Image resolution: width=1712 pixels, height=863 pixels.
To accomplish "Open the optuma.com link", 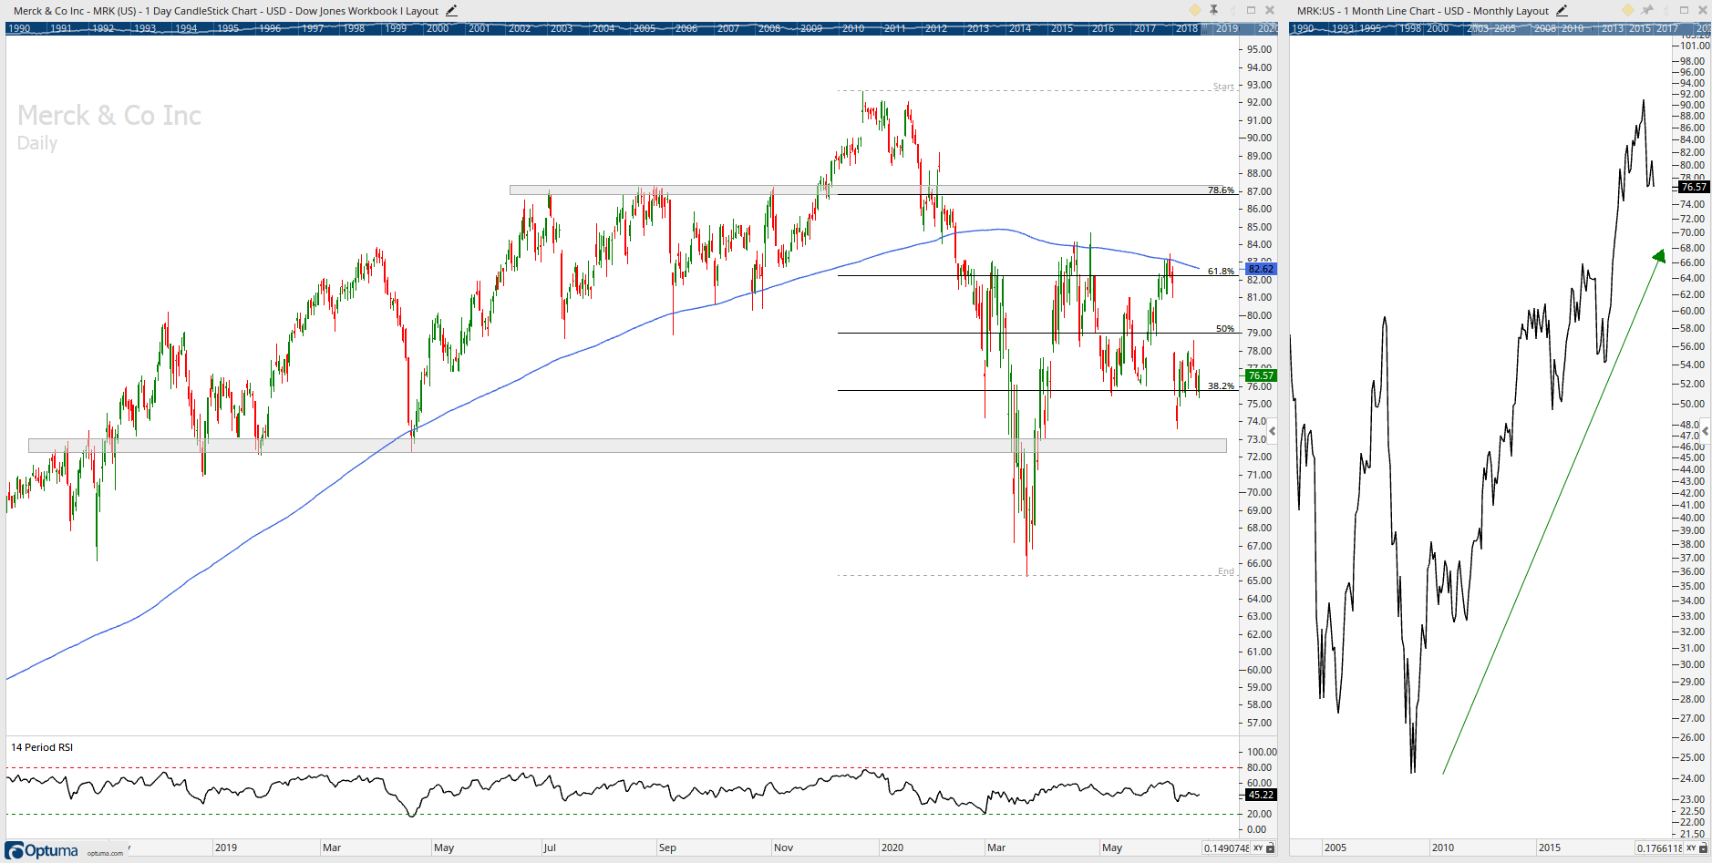I will pyautogui.click(x=105, y=853).
